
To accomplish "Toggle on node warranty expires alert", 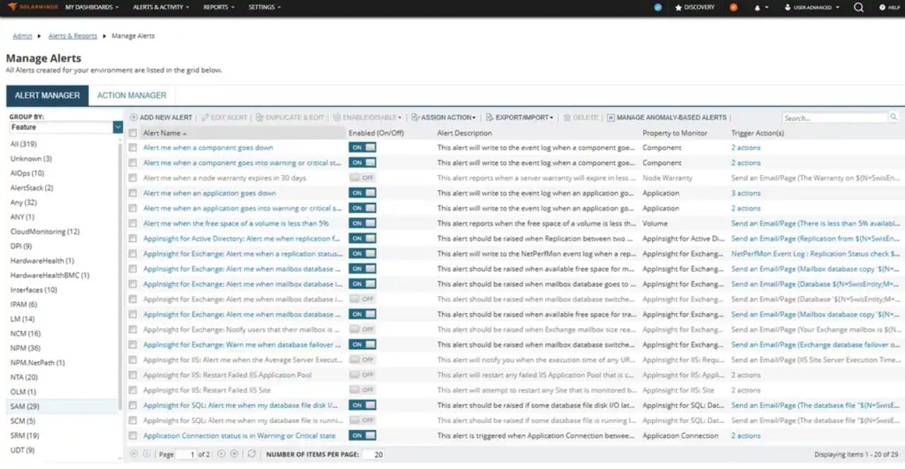I will coord(362,178).
